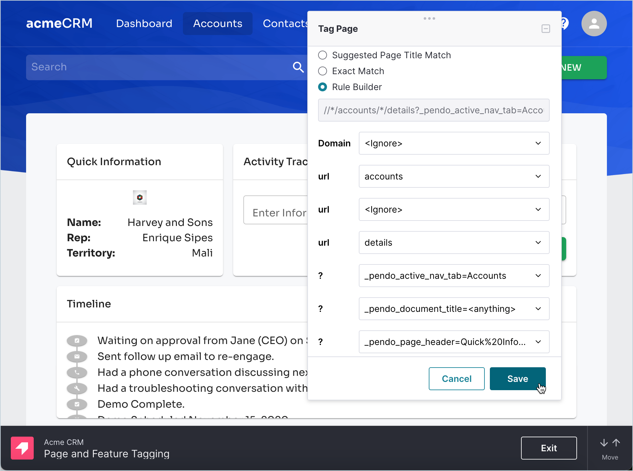The height and width of the screenshot is (471, 633).
Task: Click the phone conversation timeline icon
Action: tap(77, 372)
